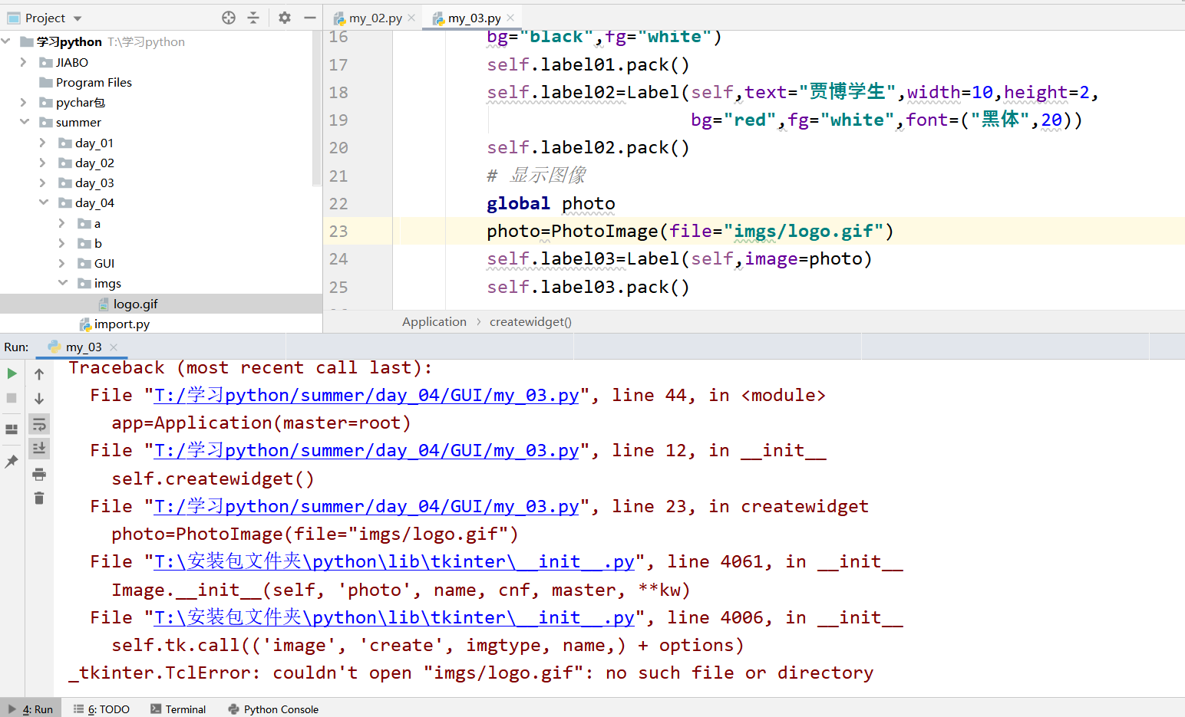Image resolution: width=1185 pixels, height=717 pixels.
Task: Click Project panel vertical scrollbar
Action: tap(317, 107)
